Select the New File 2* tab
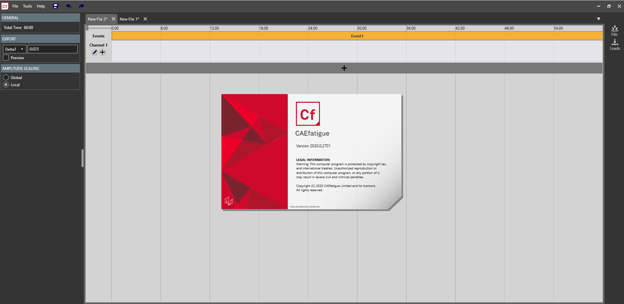The height and width of the screenshot is (304, 624). click(98, 19)
